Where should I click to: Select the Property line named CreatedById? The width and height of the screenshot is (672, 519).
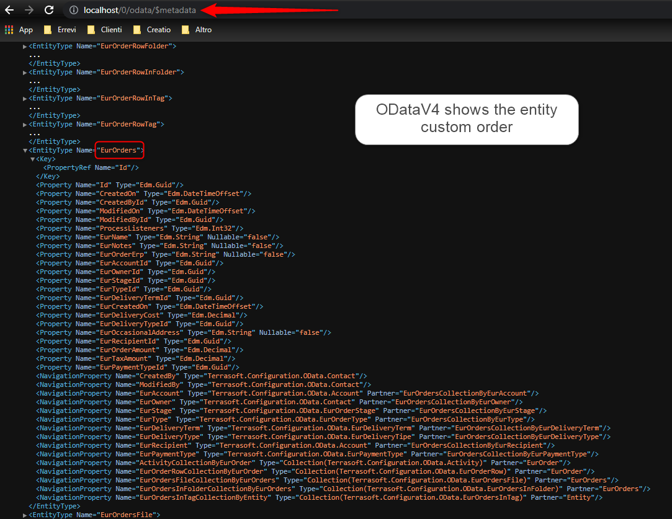tap(128, 202)
